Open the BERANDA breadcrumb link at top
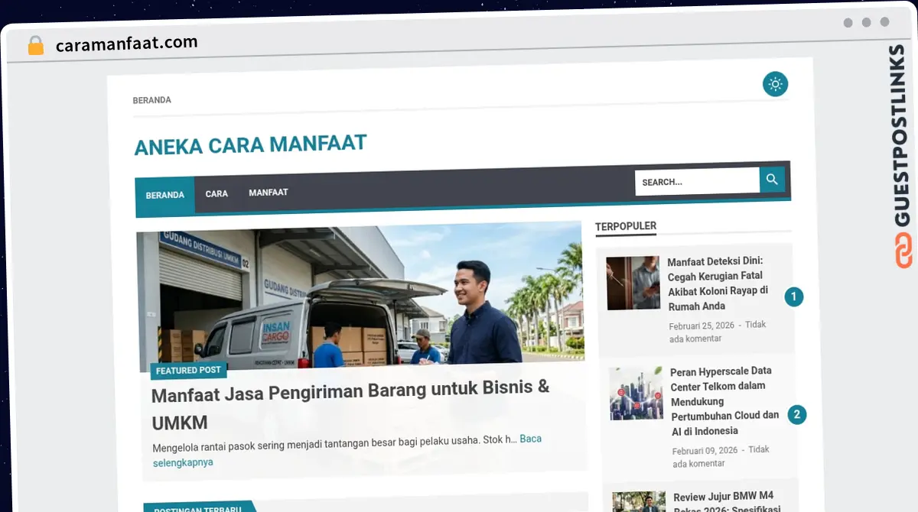The height and width of the screenshot is (512, 918). 152,100
